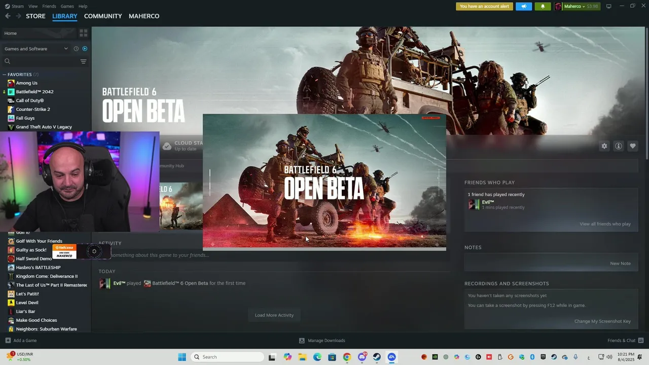Screen dimensions: 649x365
Task: Click the Level Devil game icon
Action: (11, 303)
